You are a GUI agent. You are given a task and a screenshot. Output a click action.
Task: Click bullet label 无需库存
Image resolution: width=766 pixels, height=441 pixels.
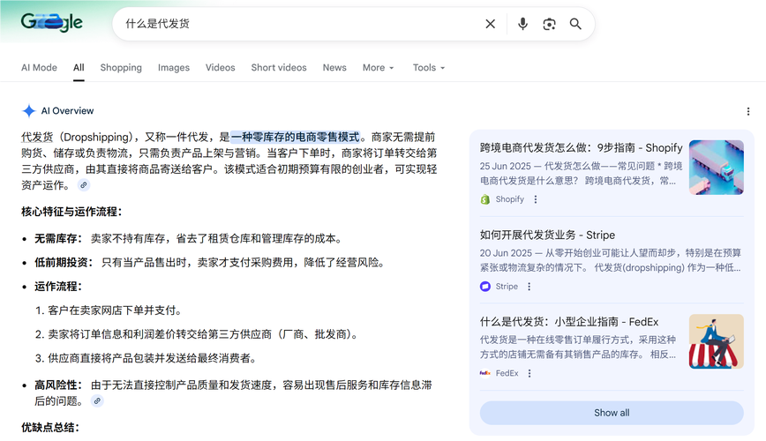(58, 238)
